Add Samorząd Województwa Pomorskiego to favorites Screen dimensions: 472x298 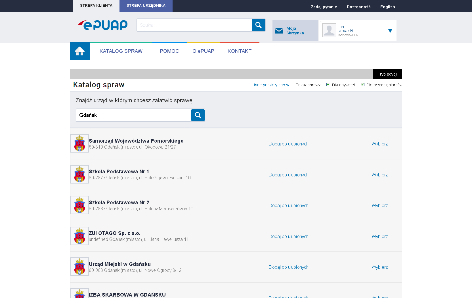(x=288, y=144)
